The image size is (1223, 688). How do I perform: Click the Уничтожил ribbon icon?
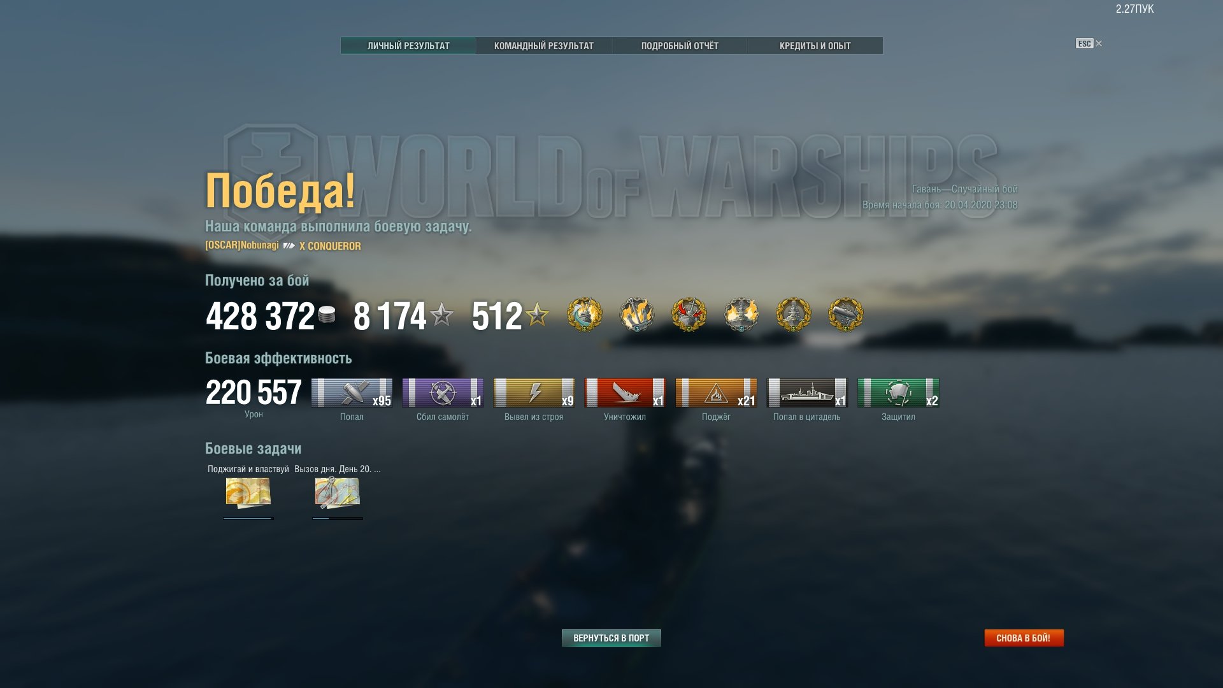(x=625, y=392)
